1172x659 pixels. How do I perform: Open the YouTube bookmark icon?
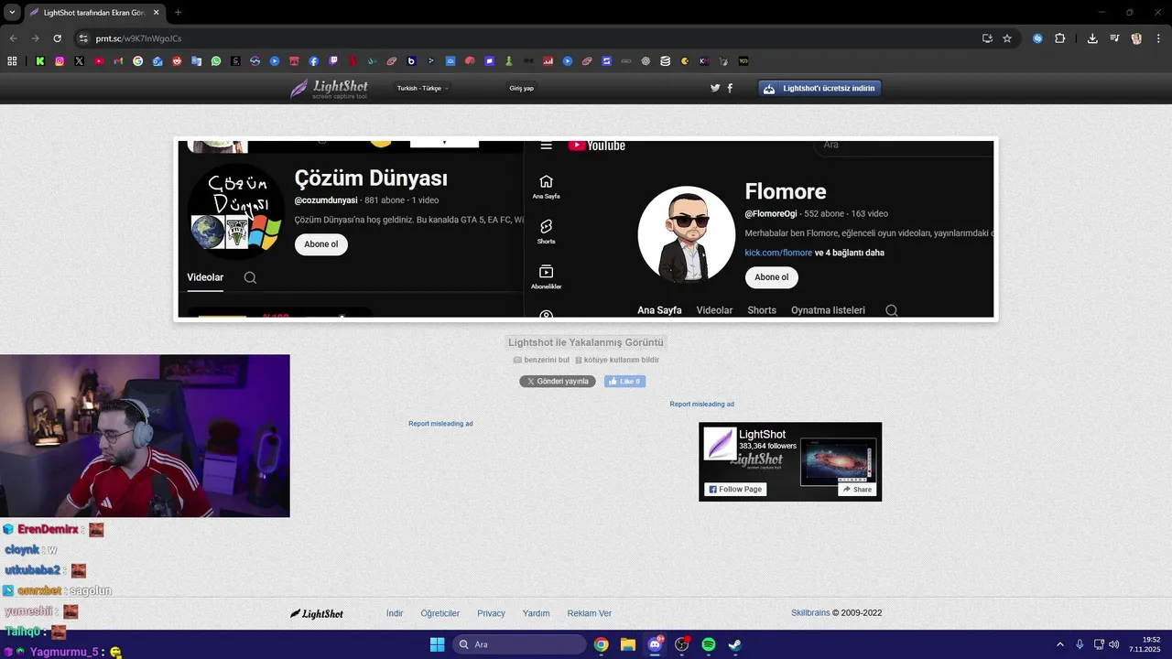[99, 61]
